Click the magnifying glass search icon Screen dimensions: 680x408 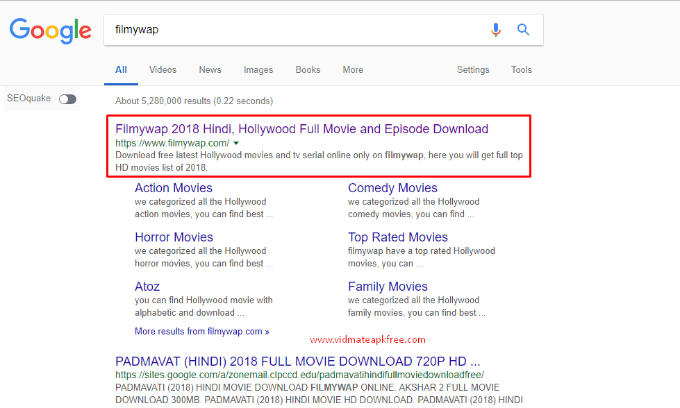tap(522, 30)
